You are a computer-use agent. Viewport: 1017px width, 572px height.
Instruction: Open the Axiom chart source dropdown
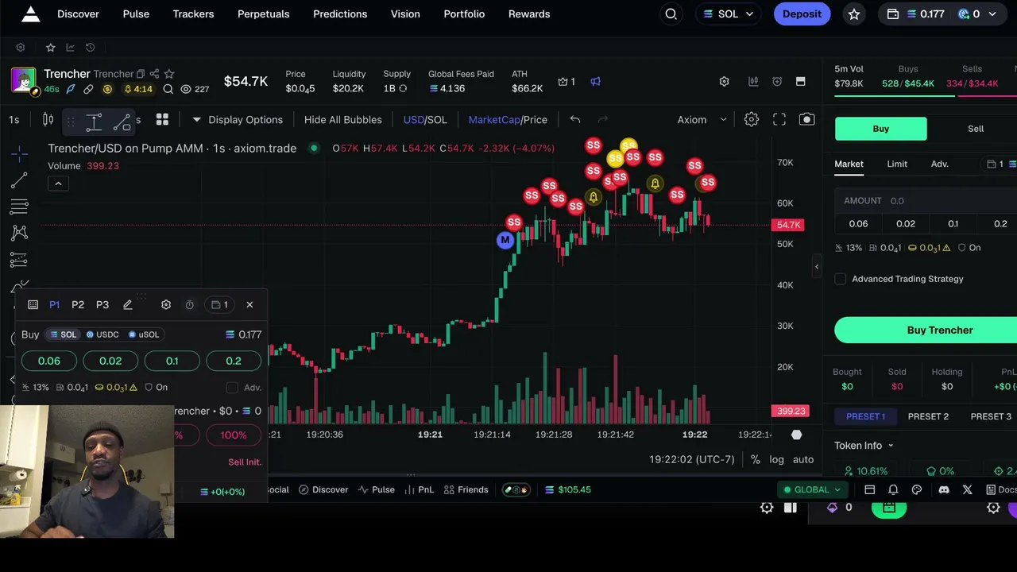click(x=702, y=120)
